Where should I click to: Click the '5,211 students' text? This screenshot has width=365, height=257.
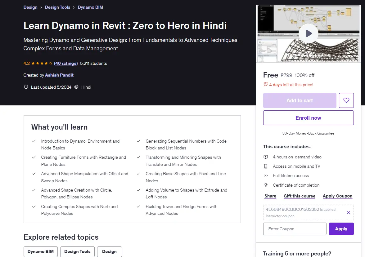94,63
